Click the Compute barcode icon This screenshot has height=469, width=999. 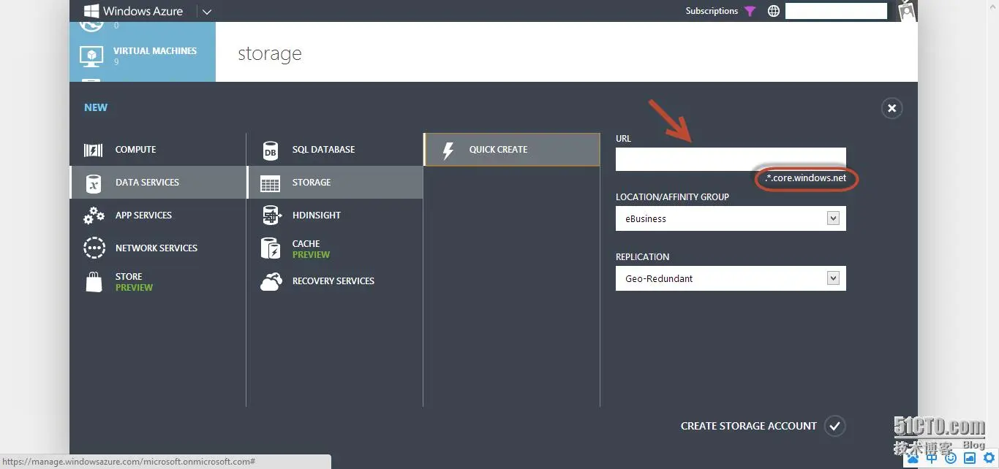(94, 150)
